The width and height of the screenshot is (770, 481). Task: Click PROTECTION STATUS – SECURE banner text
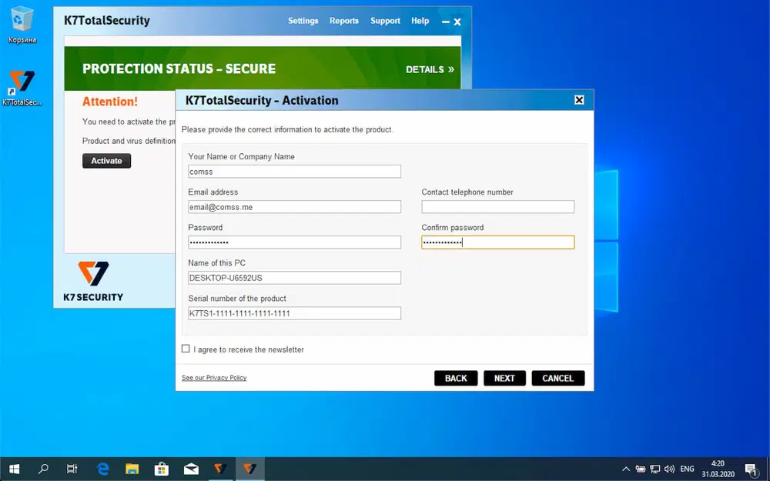pos(179,68)
